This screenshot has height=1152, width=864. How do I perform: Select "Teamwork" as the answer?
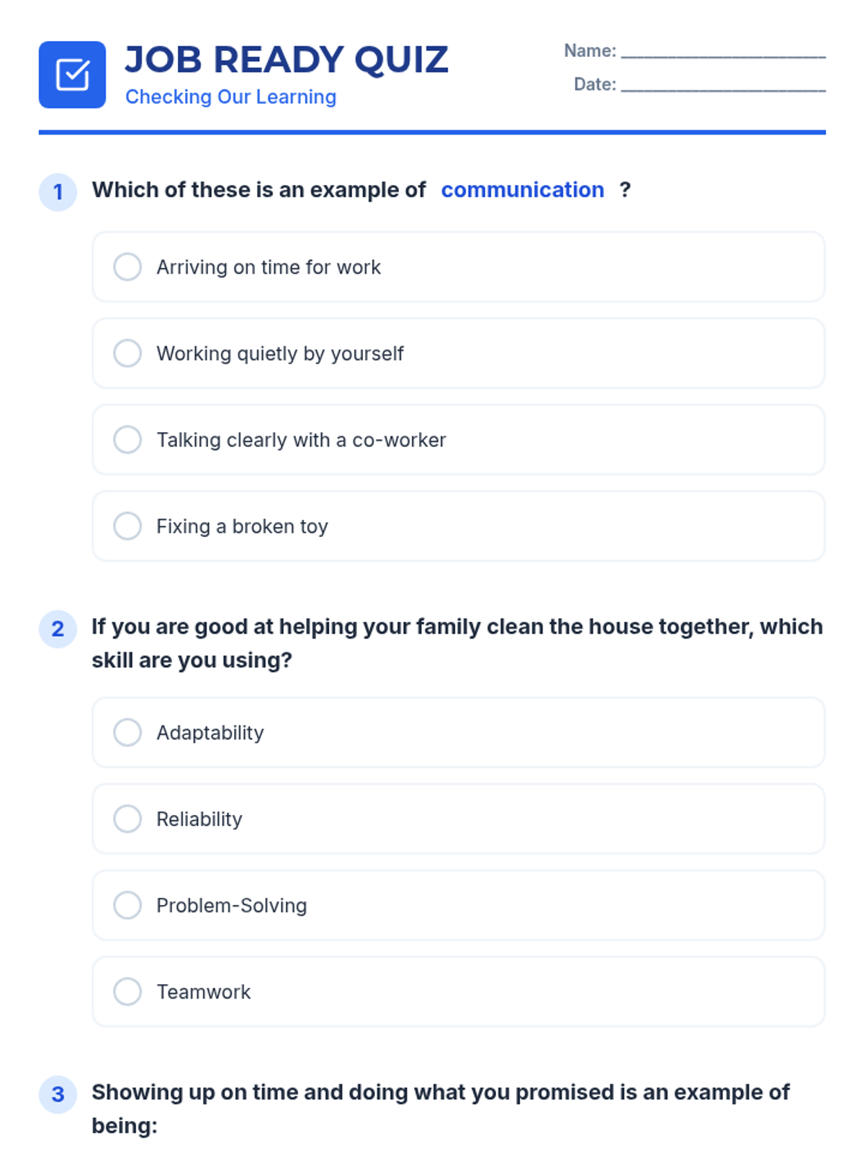click(127, 991)
